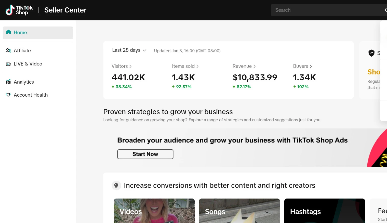Click the $10,833.99 revenue value
The image size is (387, 223).
pos(255,77)
